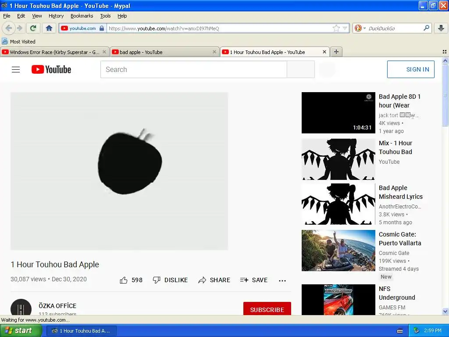Open the View menu
This screenshot has width=449, height=337.
[x=37, y=16]
